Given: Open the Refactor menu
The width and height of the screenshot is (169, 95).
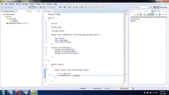Looking at the screenshot, I should coord(12,4).
